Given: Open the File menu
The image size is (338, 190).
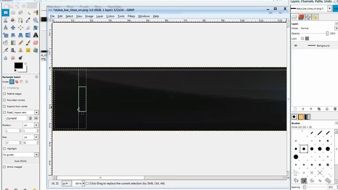Looking at the screenshot, I should point(52,16).
